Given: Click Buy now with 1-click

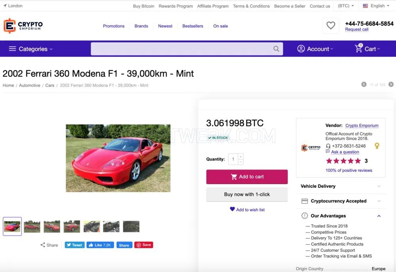Looking at the screenshot, I should pyautogui.click(x=247, y=194).
